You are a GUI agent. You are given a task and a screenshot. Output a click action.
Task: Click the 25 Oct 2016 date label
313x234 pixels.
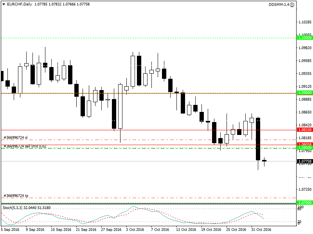236,229
